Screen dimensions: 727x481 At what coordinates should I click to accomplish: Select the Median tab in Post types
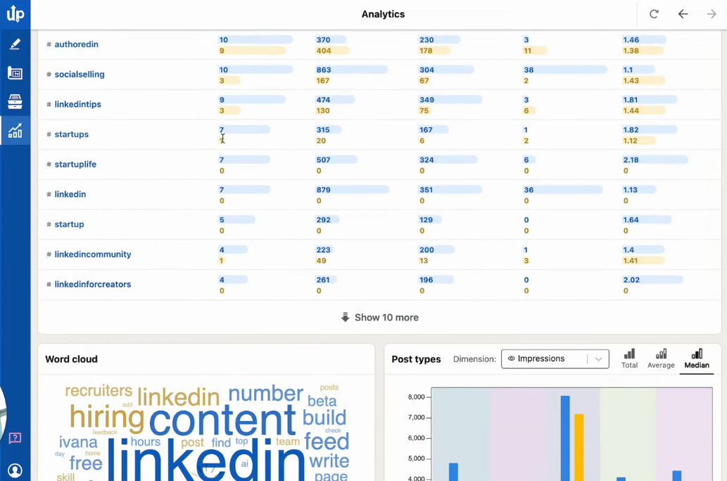point(697,359)
